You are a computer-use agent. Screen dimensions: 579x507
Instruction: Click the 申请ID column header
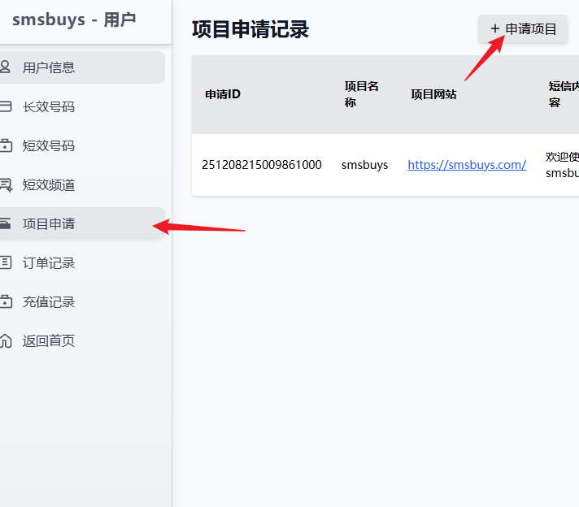pos(223,94)
